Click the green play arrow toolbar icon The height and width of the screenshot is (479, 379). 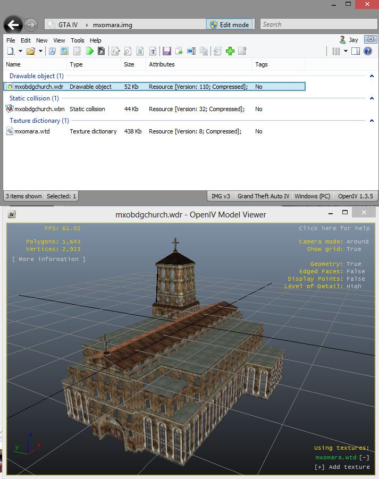click(89, 52)
